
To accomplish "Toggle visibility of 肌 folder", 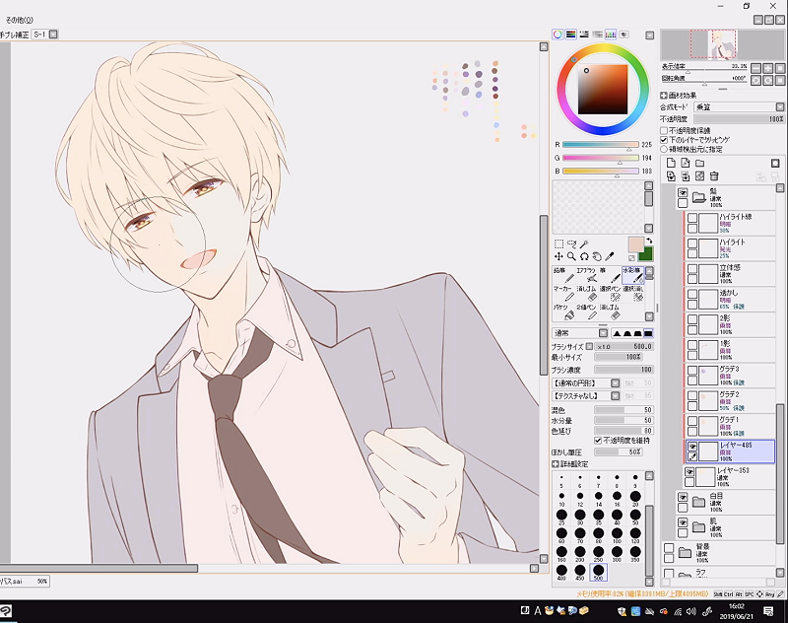I will click(683, 522).
